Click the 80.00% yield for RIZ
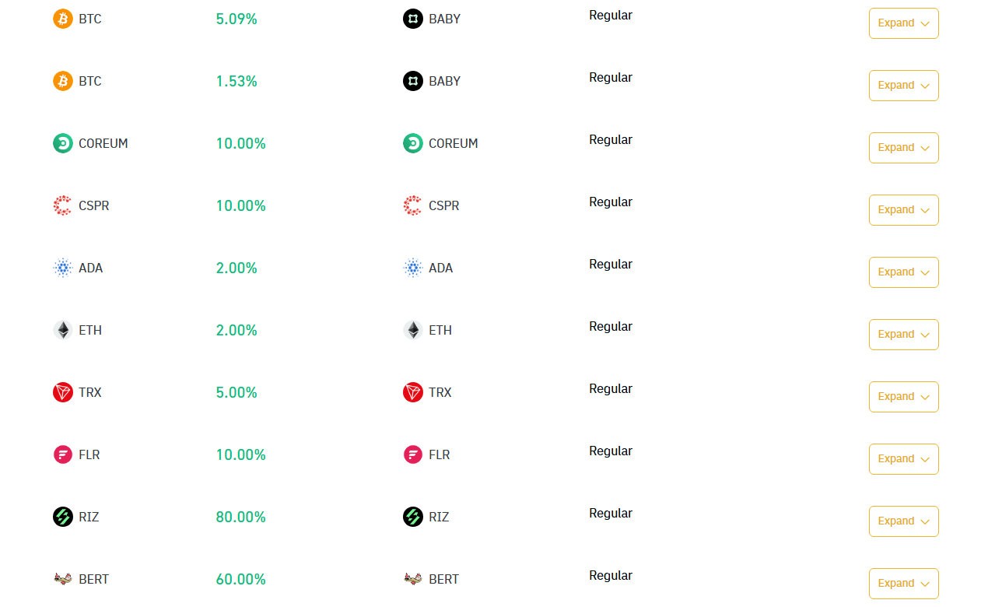Image resolution: width=995 pixels, height=607 pixels. tap(241, 517)
